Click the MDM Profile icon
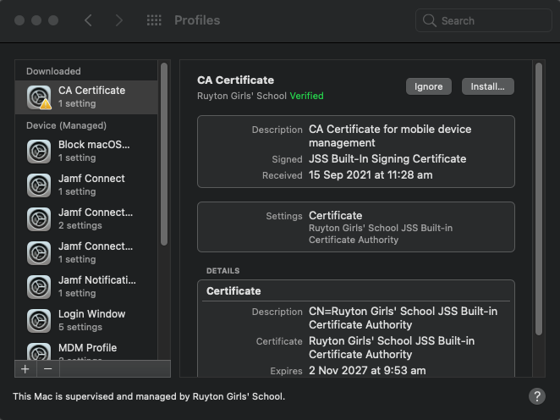 pyautogui.click(x=39, y=351)
